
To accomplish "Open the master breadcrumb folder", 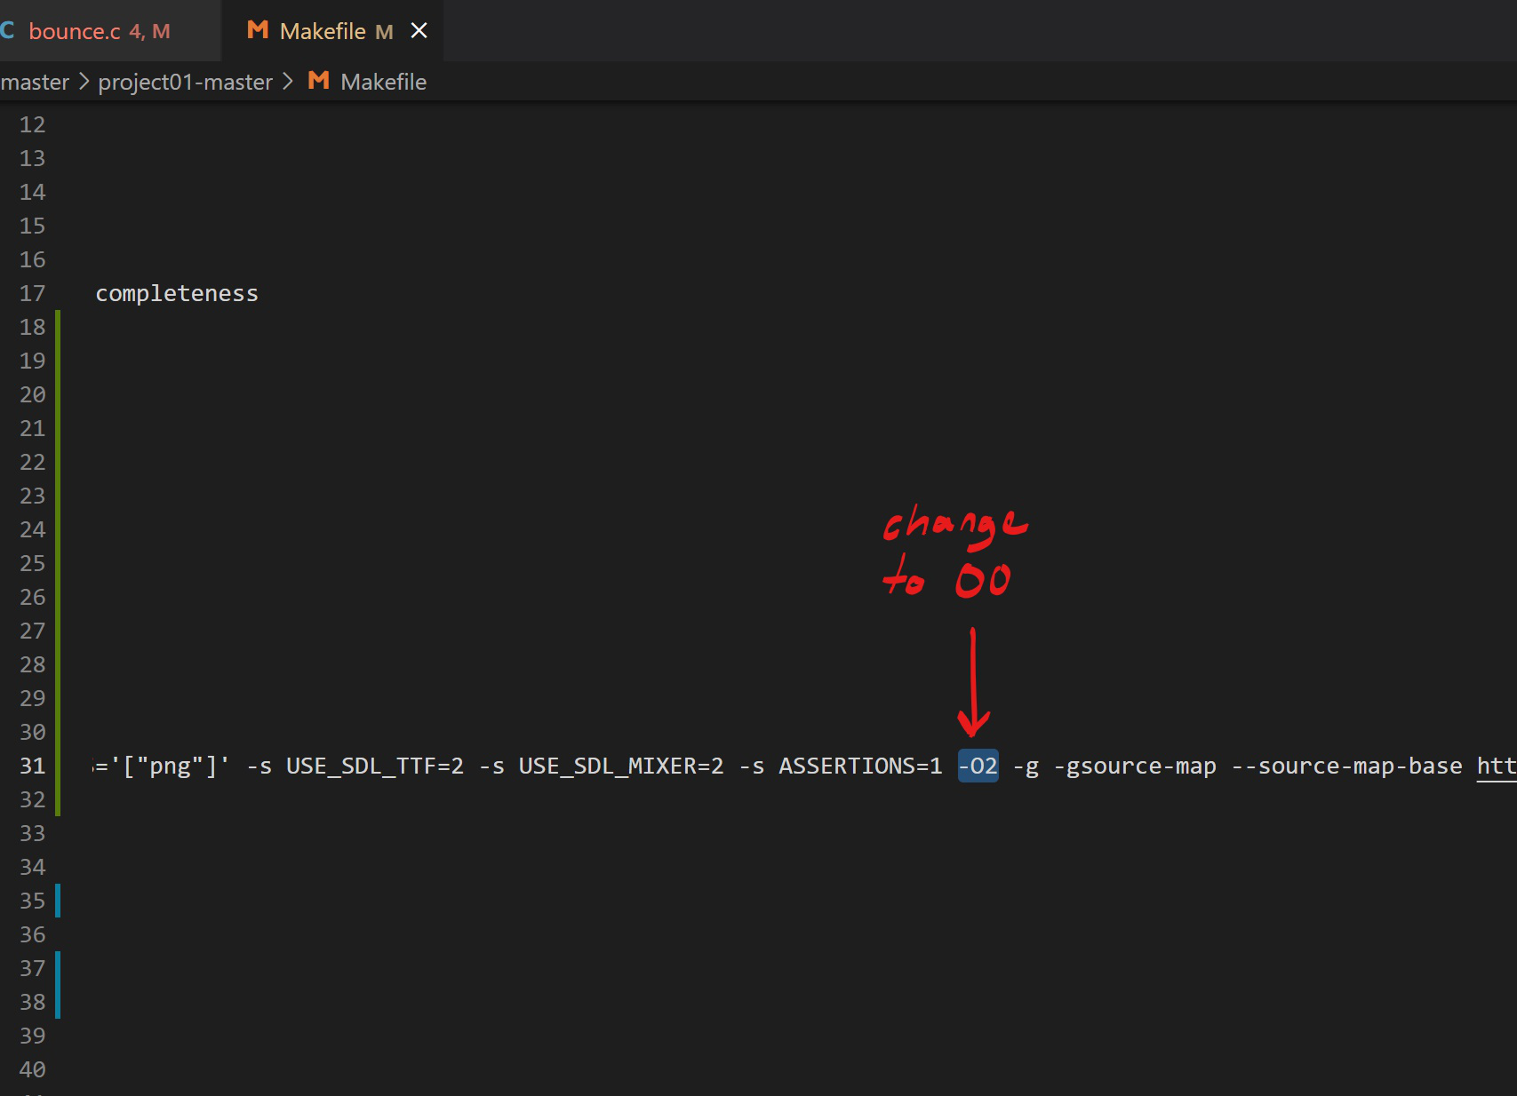I will (x=35, y=82).
